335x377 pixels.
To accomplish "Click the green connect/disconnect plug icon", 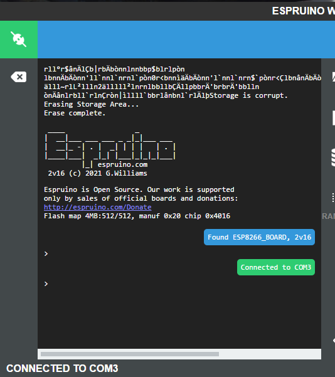I will coord(19,39).
